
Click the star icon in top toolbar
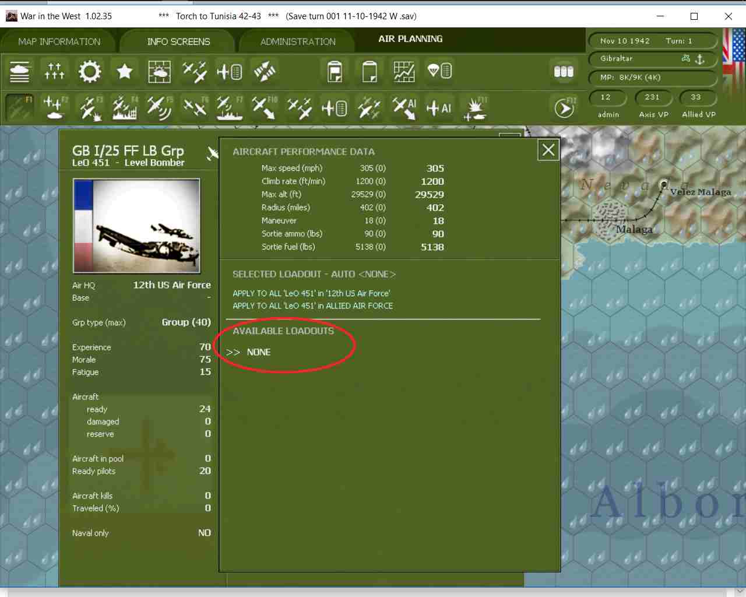pos(124,72)
